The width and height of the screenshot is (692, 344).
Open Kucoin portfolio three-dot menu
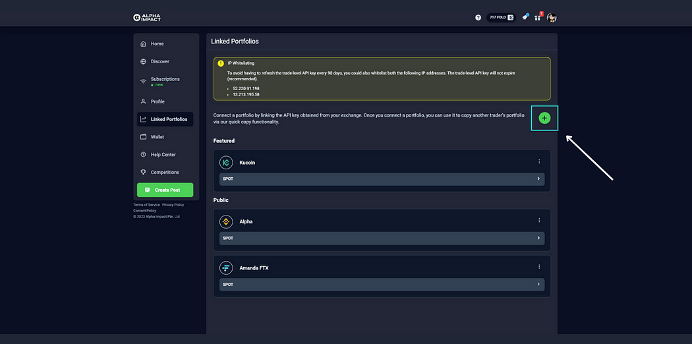[x=539, y=161]
